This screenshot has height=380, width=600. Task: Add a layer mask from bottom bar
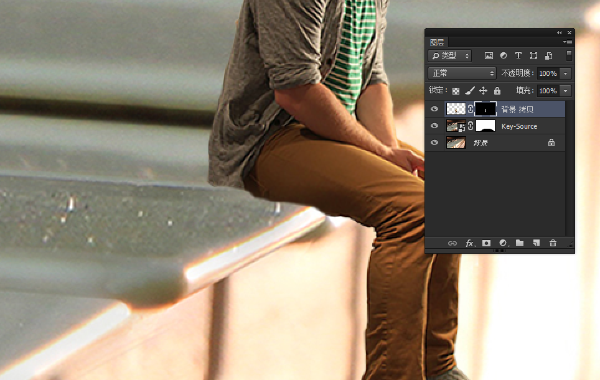[486, 243]
